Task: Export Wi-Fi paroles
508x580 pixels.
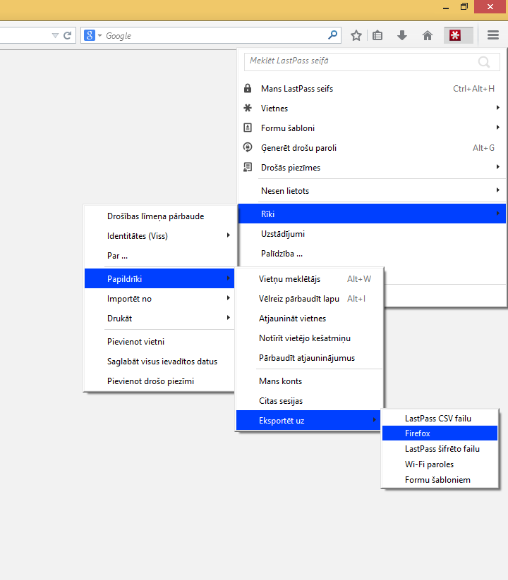Action: [x=440, y=464]
